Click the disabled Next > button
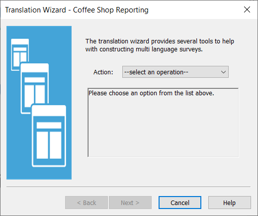The width and height of the screenshot is (258, 216). click(130, 203)
